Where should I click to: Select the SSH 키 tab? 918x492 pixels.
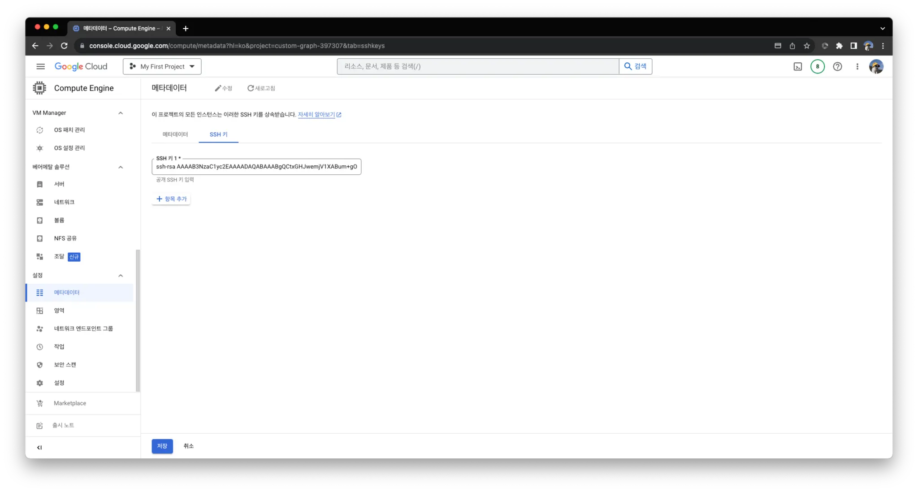(218, 134)
